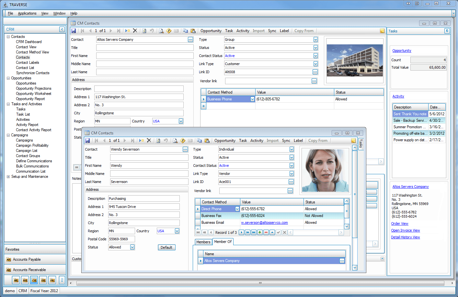The width and height of the screenshot is (458, 297).
Task: Collapse the CRM navigation pane arrow
Action: [62, 29]
